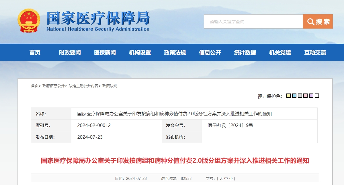This screenshot has height=185, width=344.
Task: Select the white eye protection color swatch
Action: [316, 96]
